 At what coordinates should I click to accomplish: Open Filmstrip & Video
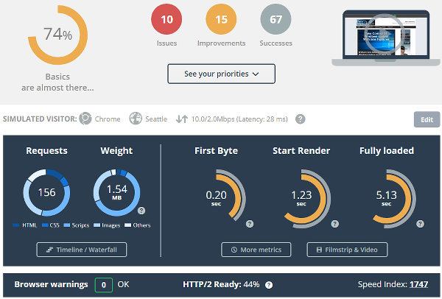pyautogui.click(x=347, y=250)
